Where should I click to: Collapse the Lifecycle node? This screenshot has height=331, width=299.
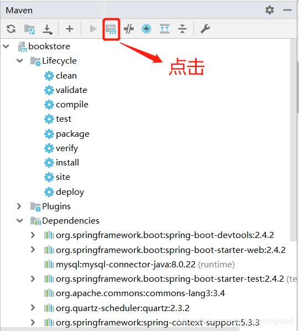click(19, 61)
